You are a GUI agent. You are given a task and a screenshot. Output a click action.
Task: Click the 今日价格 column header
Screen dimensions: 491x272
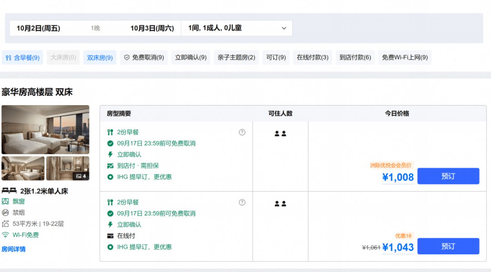397,113
